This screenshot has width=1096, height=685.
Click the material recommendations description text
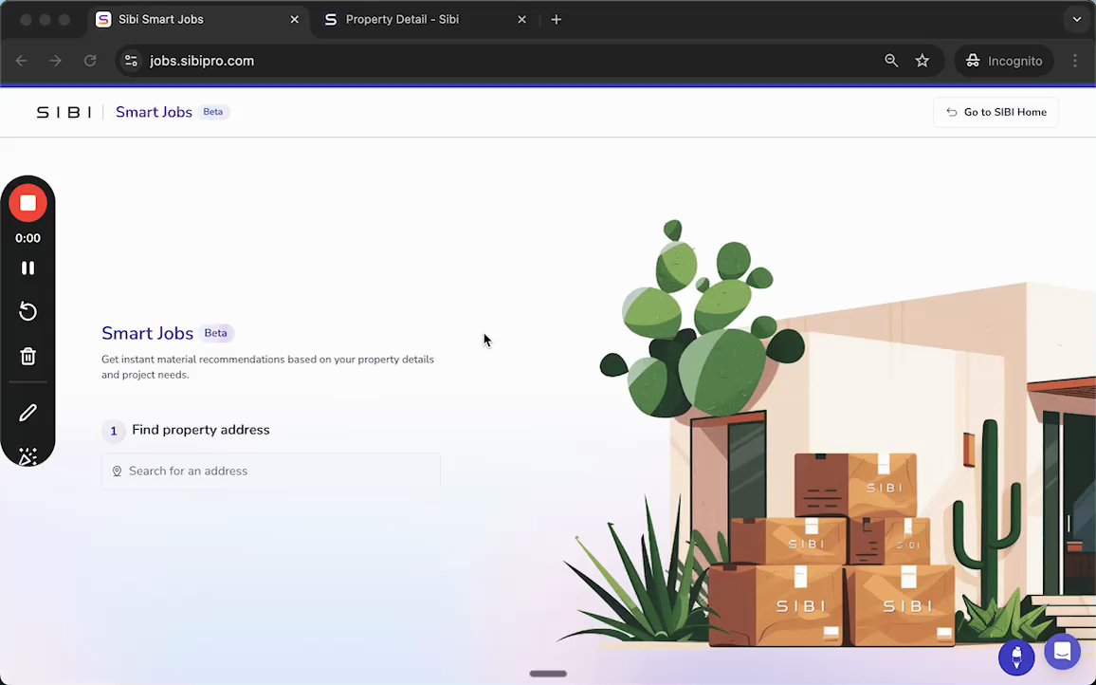coord(267,366)
